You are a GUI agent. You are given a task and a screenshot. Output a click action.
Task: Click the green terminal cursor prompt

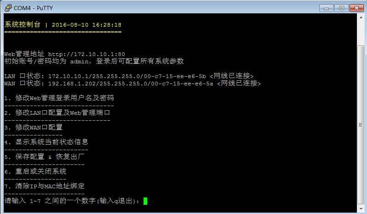click(145, 201)
